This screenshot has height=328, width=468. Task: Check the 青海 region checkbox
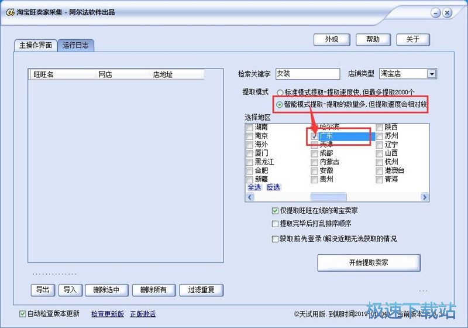coord(379,180)
